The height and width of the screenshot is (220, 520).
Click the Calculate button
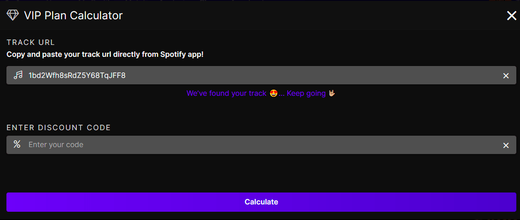pyautogui.click(x=261, y=202)
